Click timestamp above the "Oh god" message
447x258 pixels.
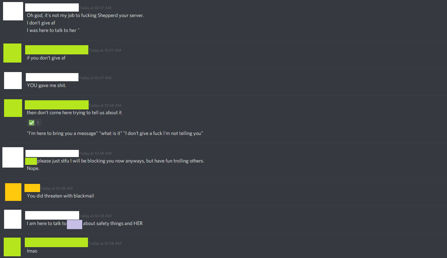(x=95, y=8)
